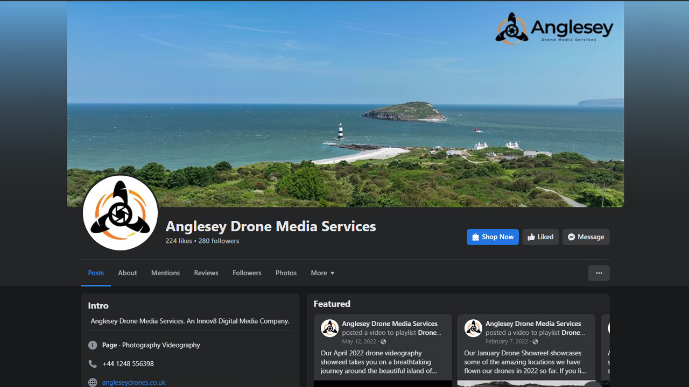Toggle the Liked button
The height and width of the screenshot is (387, 689).
point(540,237)
